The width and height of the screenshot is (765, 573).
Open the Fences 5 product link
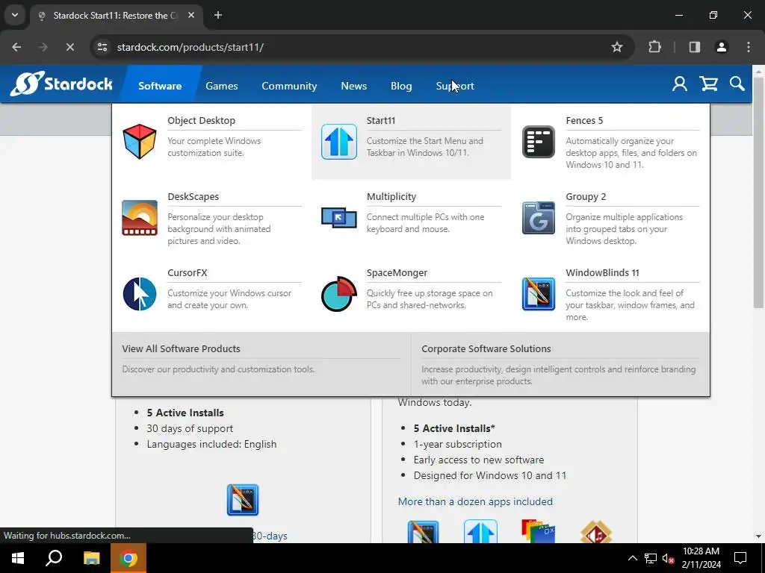[584, 120]
